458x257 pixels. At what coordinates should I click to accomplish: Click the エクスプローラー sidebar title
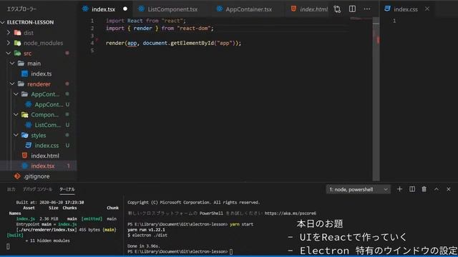tap(22, 9)
